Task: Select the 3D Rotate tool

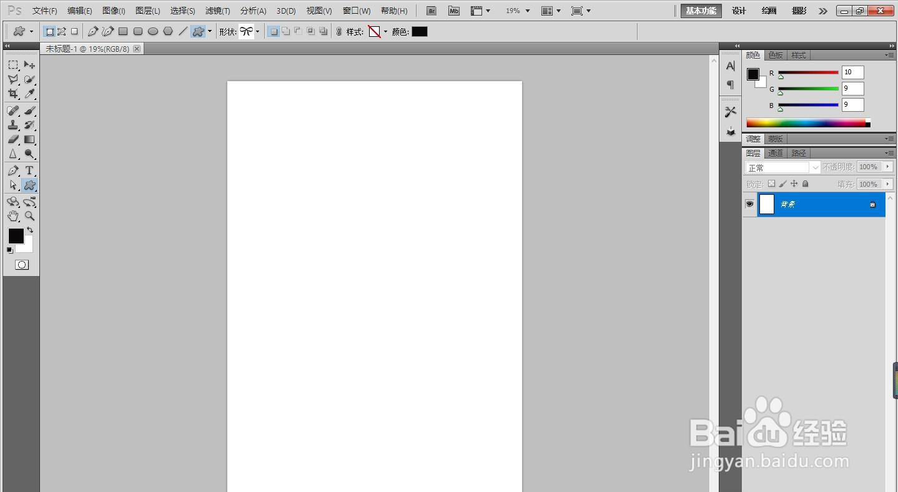Action: click(x=12, y=202)
